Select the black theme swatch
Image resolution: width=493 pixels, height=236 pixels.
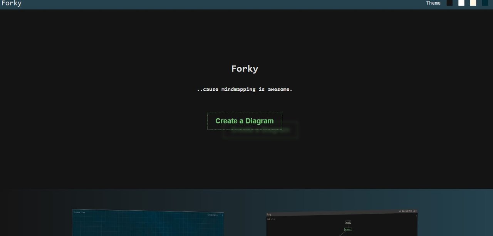449,3
